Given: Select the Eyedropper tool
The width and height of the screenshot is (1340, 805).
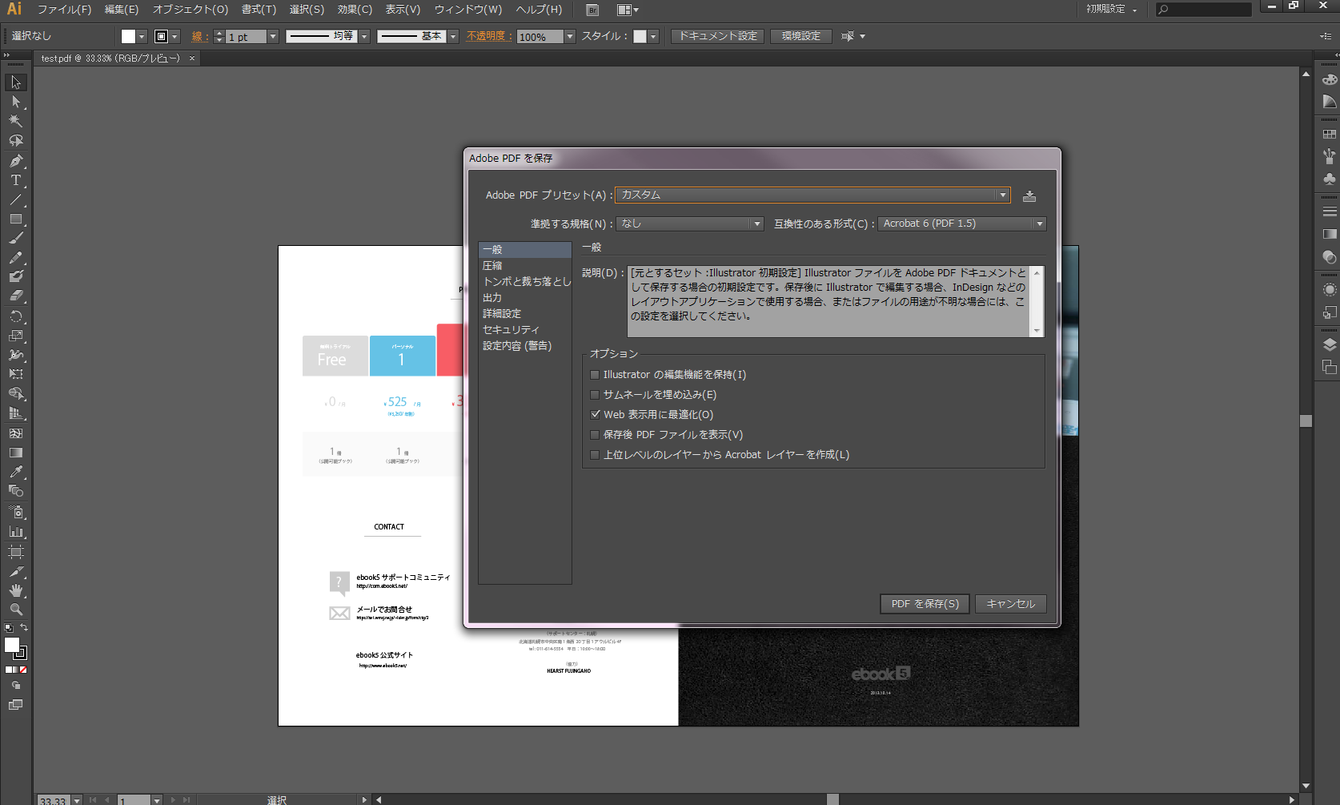Looking at the screenshot, I should point(16,472).
